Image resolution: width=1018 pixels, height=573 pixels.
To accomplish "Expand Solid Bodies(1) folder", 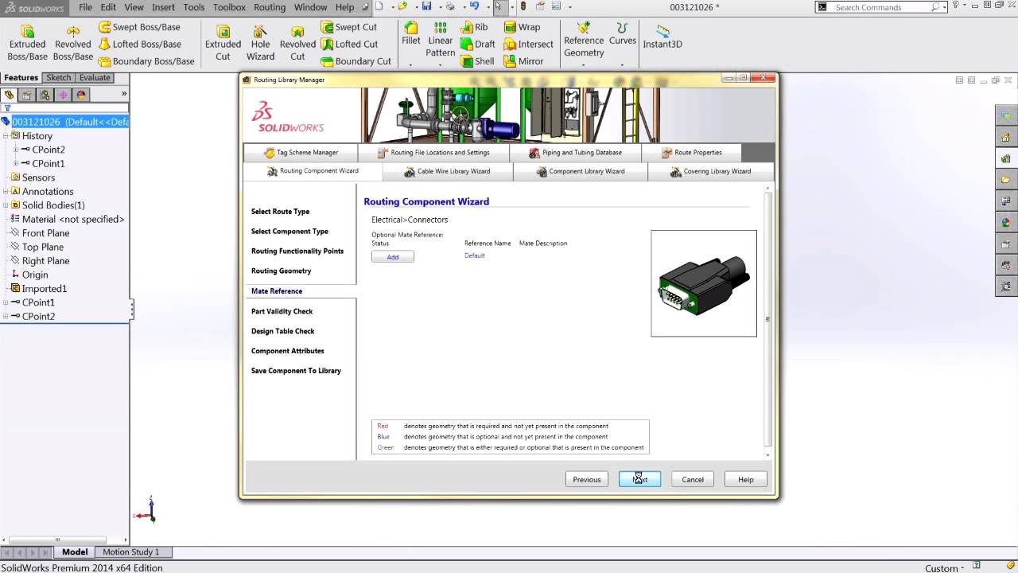I will (6, 205).
